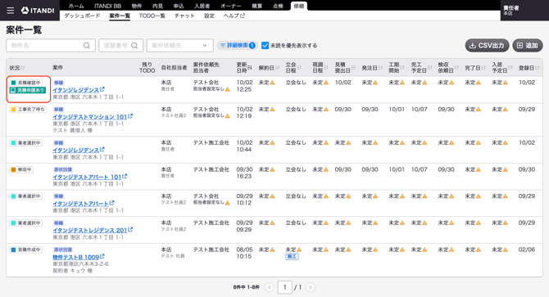Open the 案件依頼先 dropdown
The image size is (549, 297).
[180, 46]
